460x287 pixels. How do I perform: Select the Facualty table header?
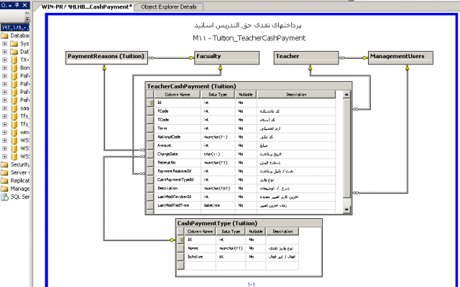[x=227, y=56]
